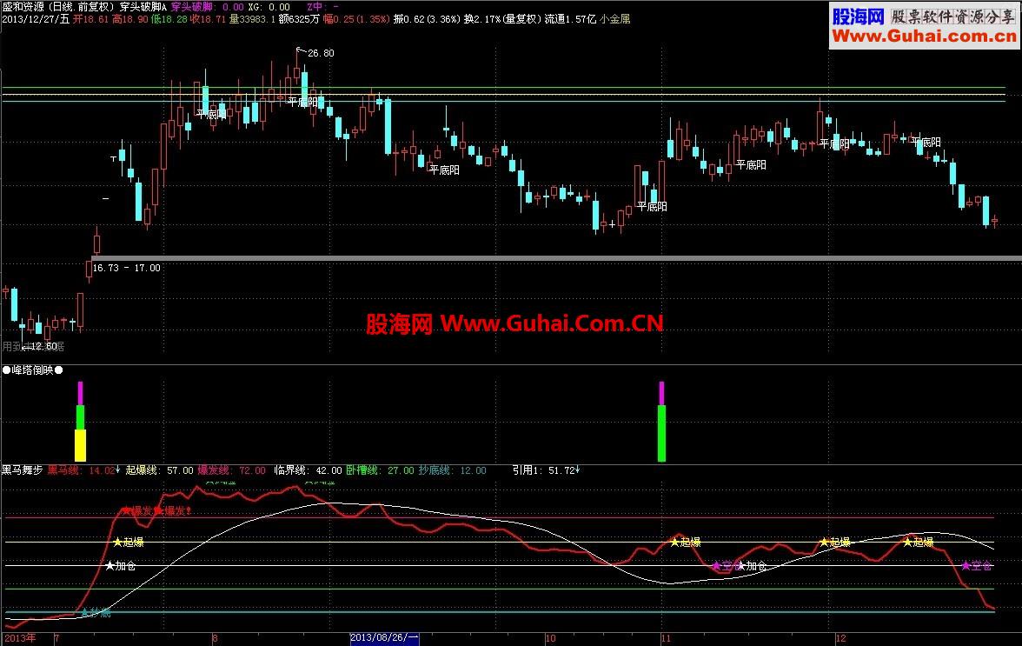Click the 抄底线 value 12.00
This screenshot has width=1022, height=646.
473,470
